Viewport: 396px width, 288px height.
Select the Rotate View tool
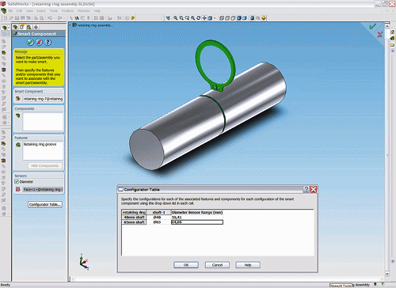coord(199,18)
